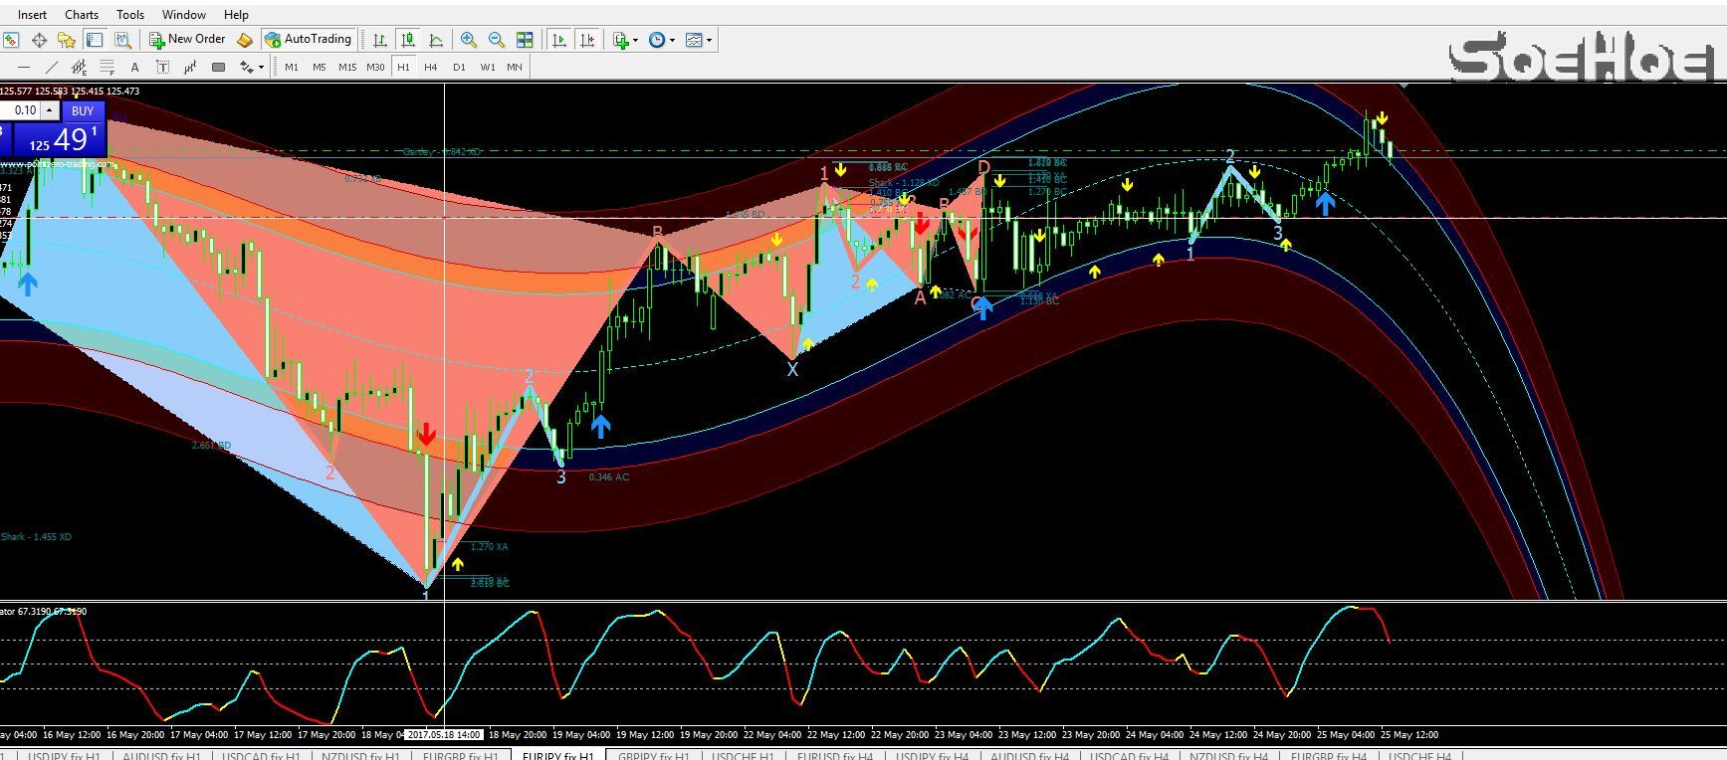
Task: Select the Fibonacci retracement drawing tool
Action: (107, 68)
